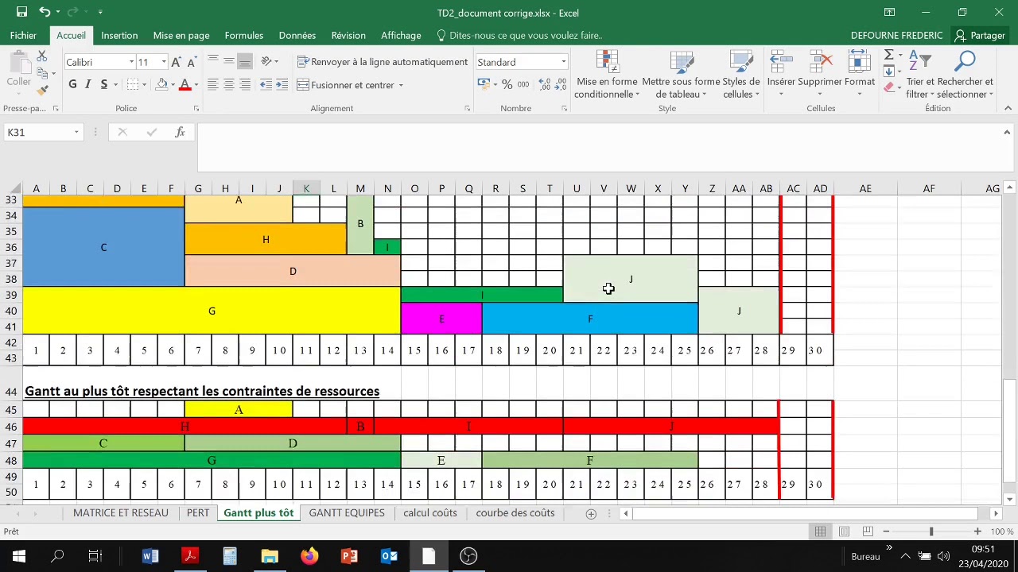1018x572 pixels.
Task: Open Styles de cellules gallery
Action: [740, 75]
